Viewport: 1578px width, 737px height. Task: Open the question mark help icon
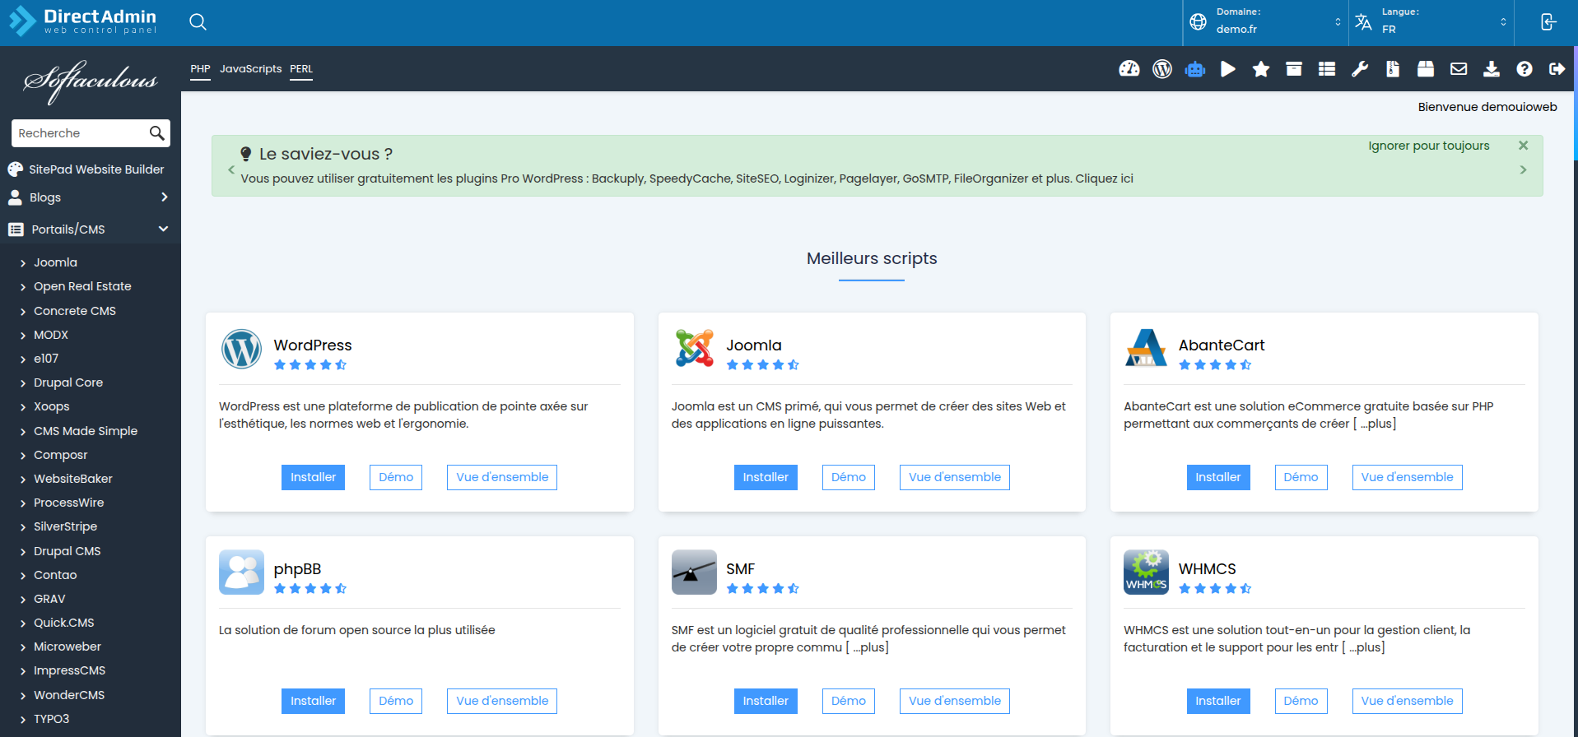coord(1524,69)
